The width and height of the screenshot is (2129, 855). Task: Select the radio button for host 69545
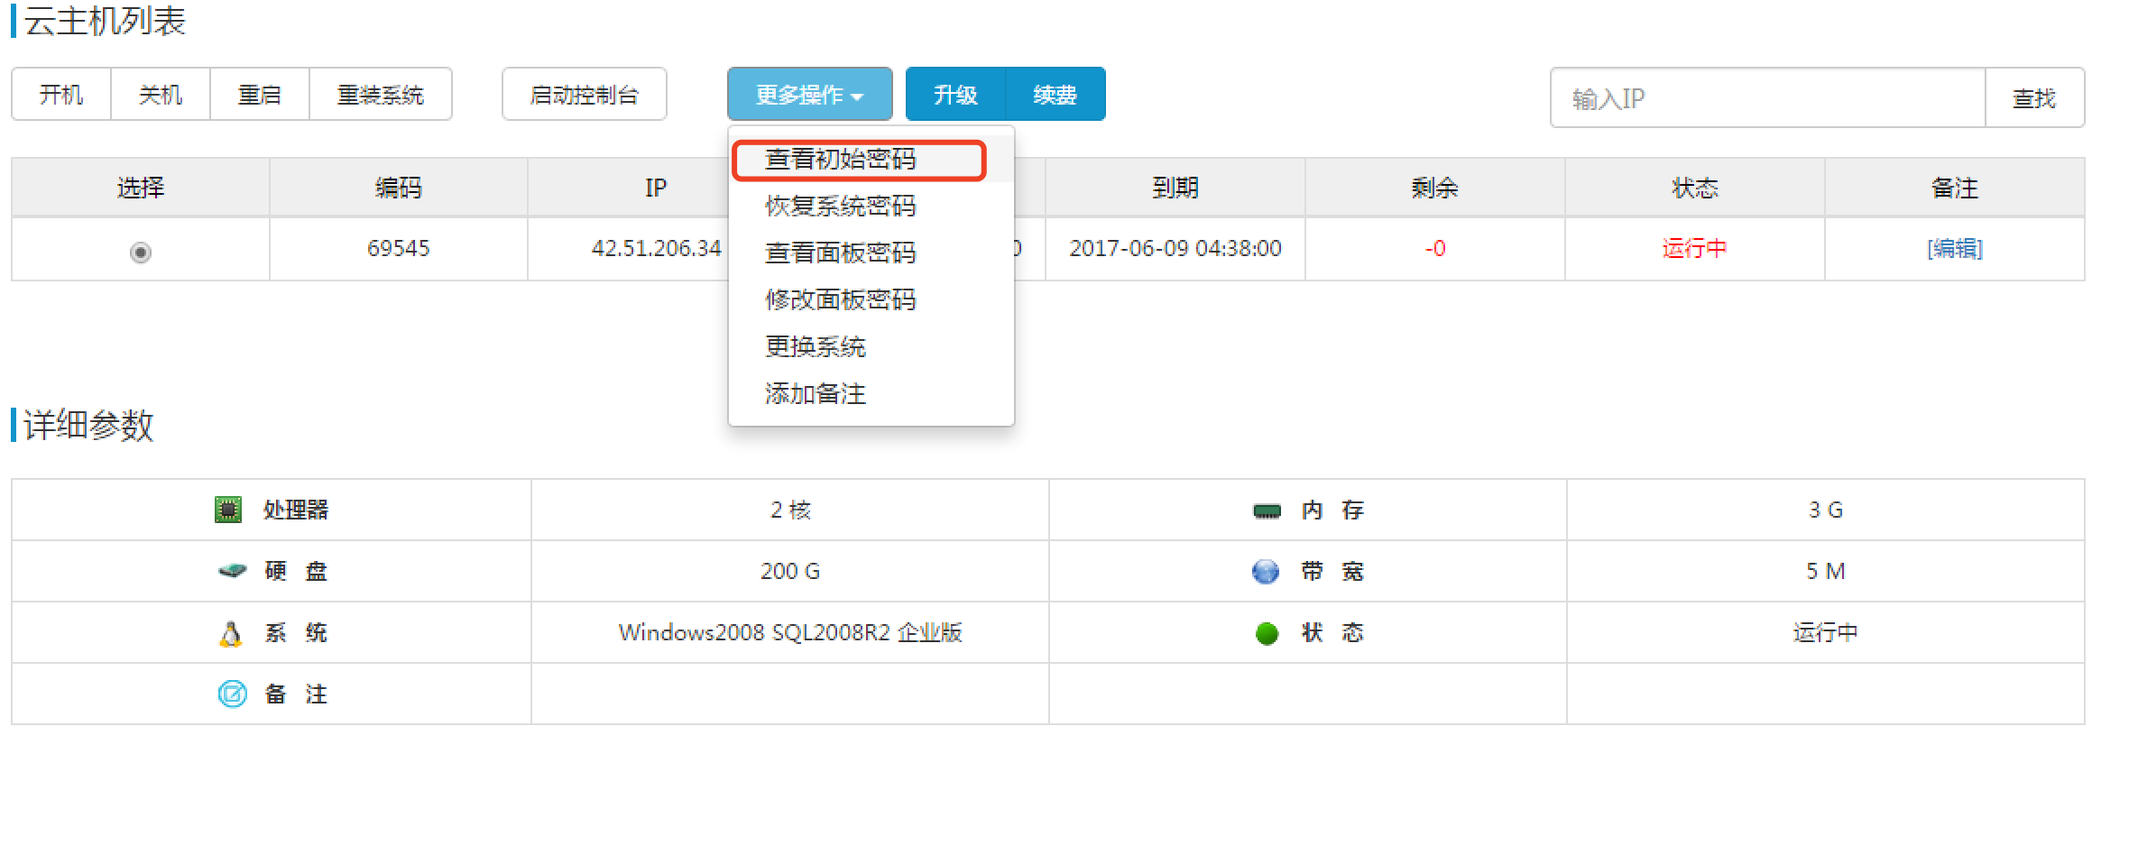pyautogui.click(x=141, y=252)
